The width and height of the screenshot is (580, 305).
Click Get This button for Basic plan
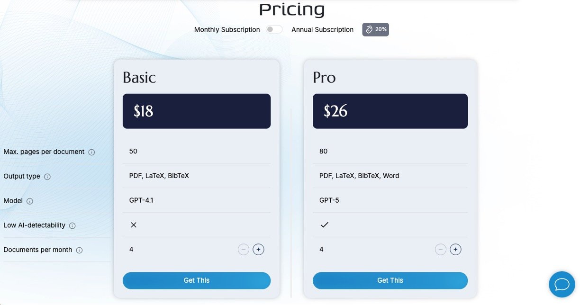(196, 280)
